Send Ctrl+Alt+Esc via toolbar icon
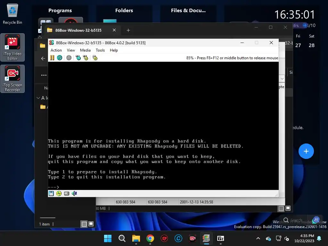 86,58
